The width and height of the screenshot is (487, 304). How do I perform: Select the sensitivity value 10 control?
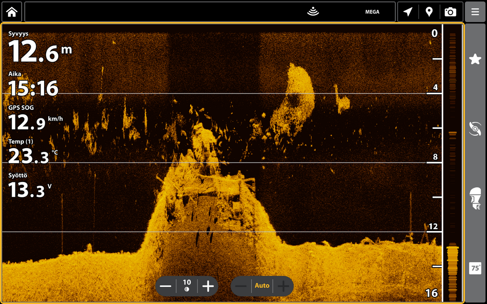pos(187,286)
